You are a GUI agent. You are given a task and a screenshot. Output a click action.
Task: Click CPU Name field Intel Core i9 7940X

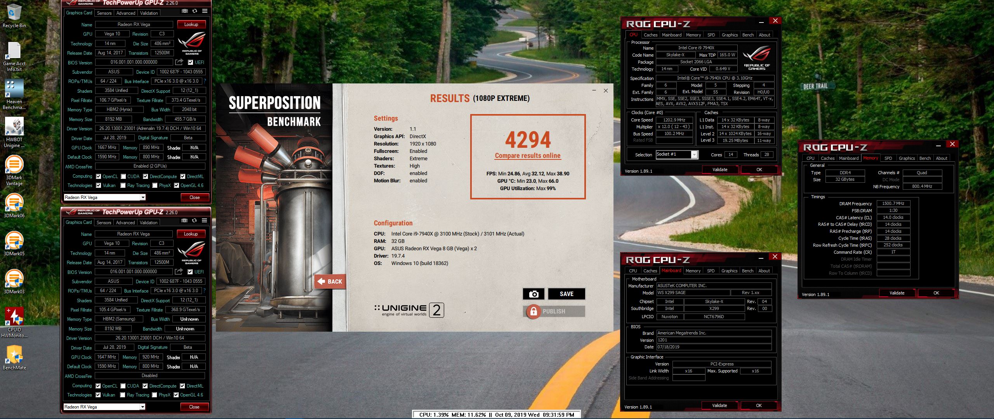pos(696,48)
